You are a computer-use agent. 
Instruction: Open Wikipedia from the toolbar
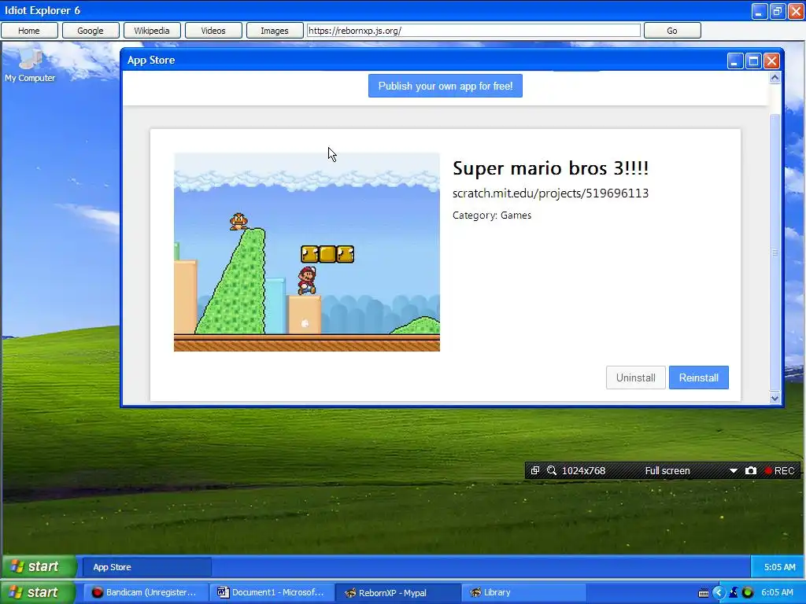(152, 31)
